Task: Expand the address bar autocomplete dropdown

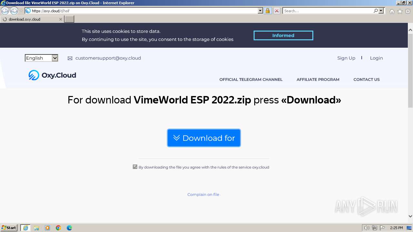Action: 260,11
